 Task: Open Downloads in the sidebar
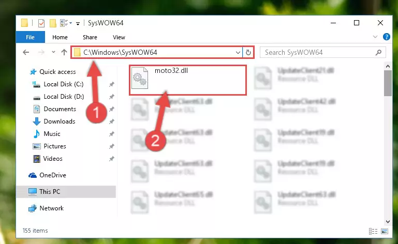click(60, 121)
